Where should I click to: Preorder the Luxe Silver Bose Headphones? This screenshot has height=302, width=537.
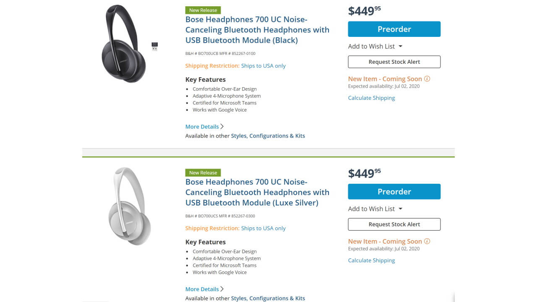[x=394, y=192]
